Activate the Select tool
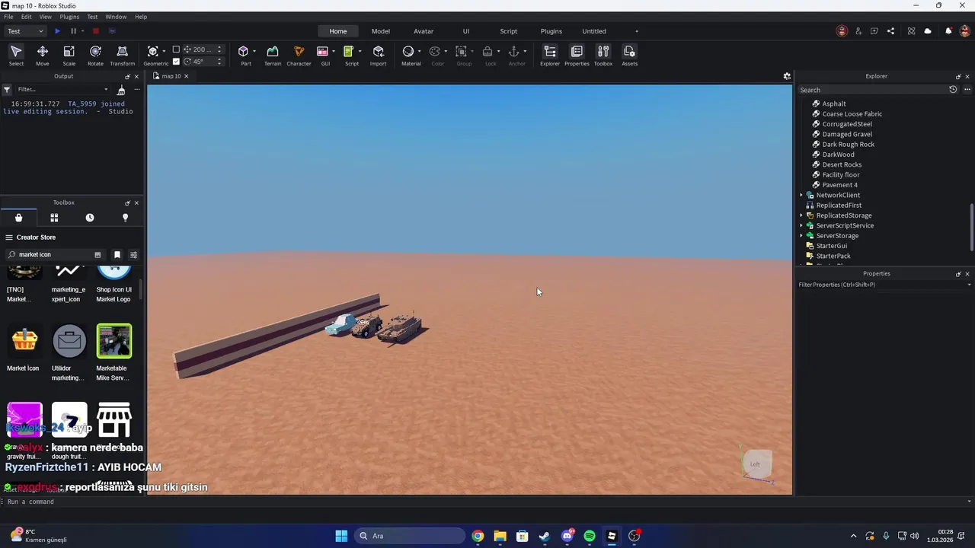Image resolution: width=975 pixels, height=548 pixels. coord(16,55)
